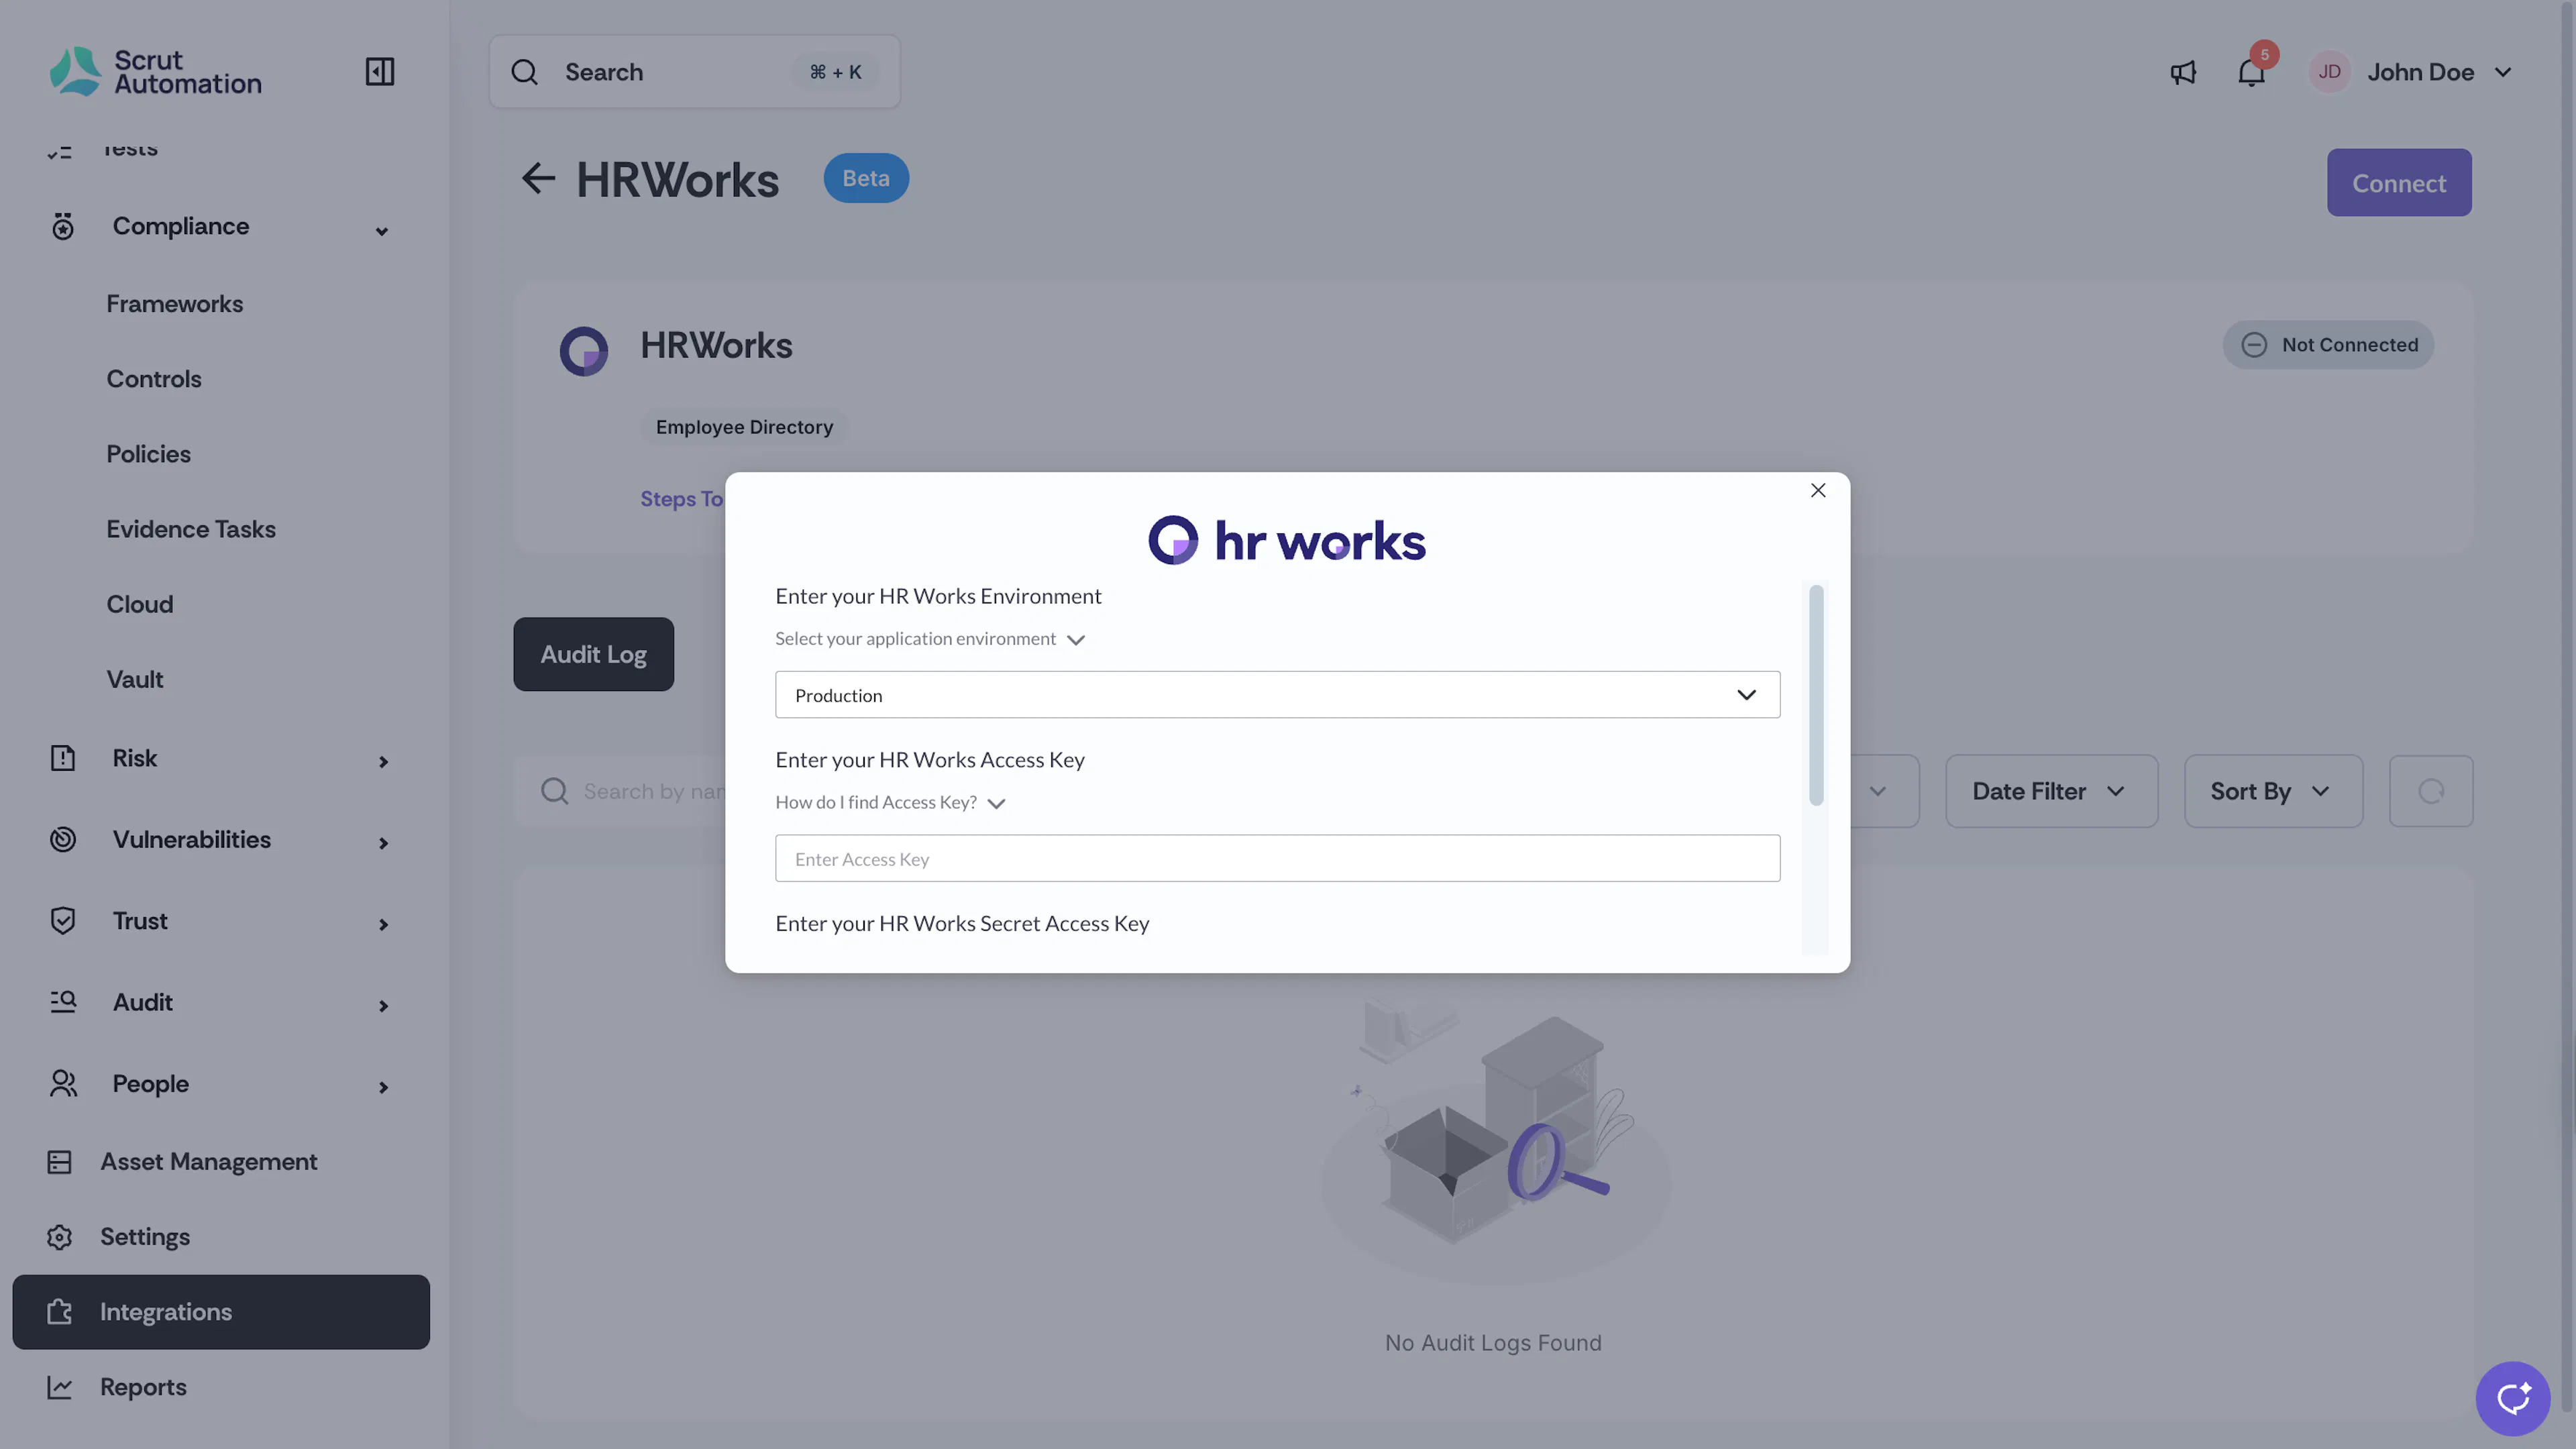This screenshot has width=2576, height=1449.
Task: Click the Enter Access Key field
Action: pos(1277,859)
